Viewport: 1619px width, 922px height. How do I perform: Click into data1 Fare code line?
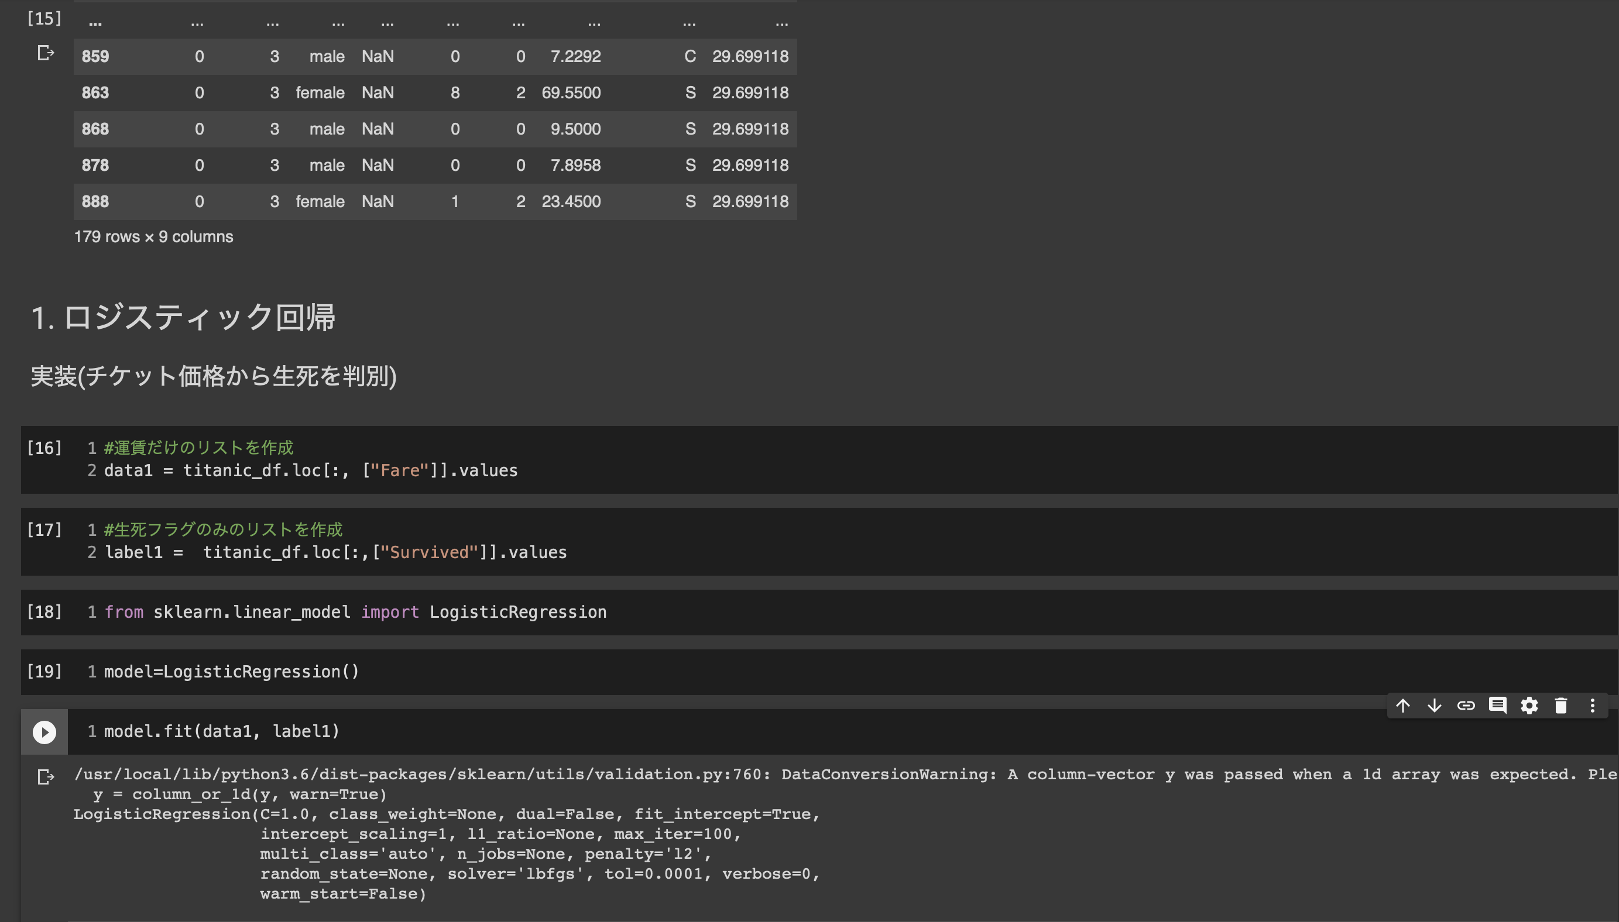(x=310, y=470)
